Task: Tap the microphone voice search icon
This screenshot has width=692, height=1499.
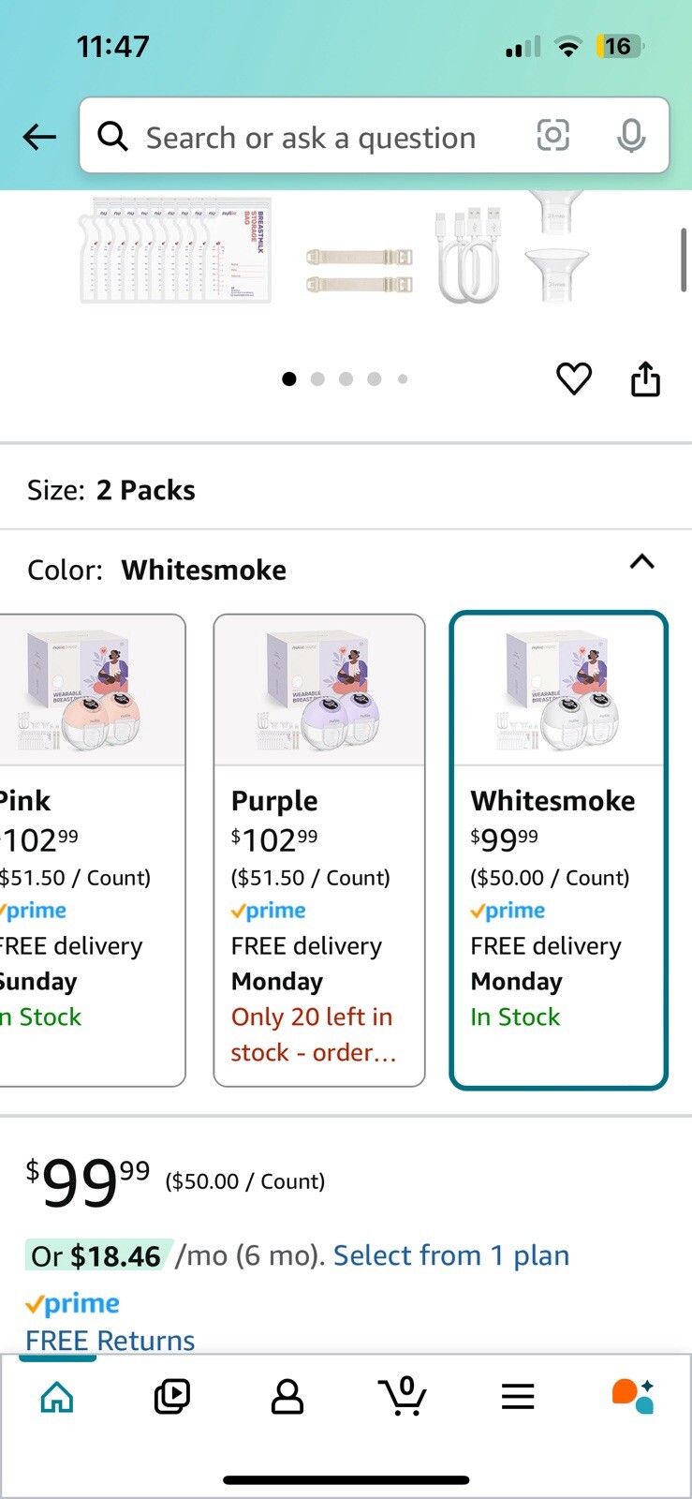Action: point(631,137)
